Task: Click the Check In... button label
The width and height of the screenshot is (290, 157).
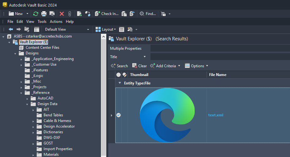Action: coord(110,14)
